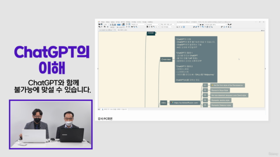Viewport: 280px width, 157px height.
Task: Switch to the START map tab
Action: 122,30
